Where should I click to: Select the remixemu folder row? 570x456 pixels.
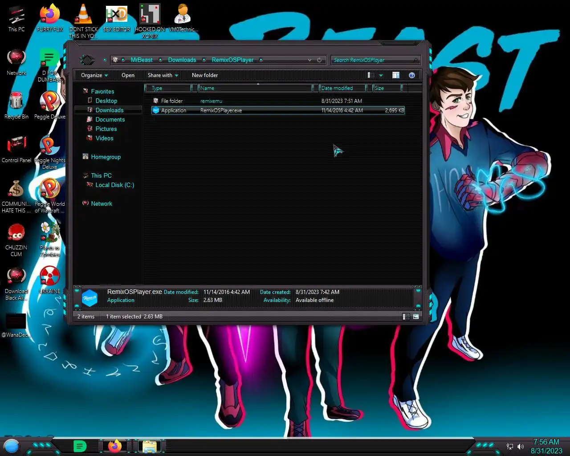coord(278,101)
